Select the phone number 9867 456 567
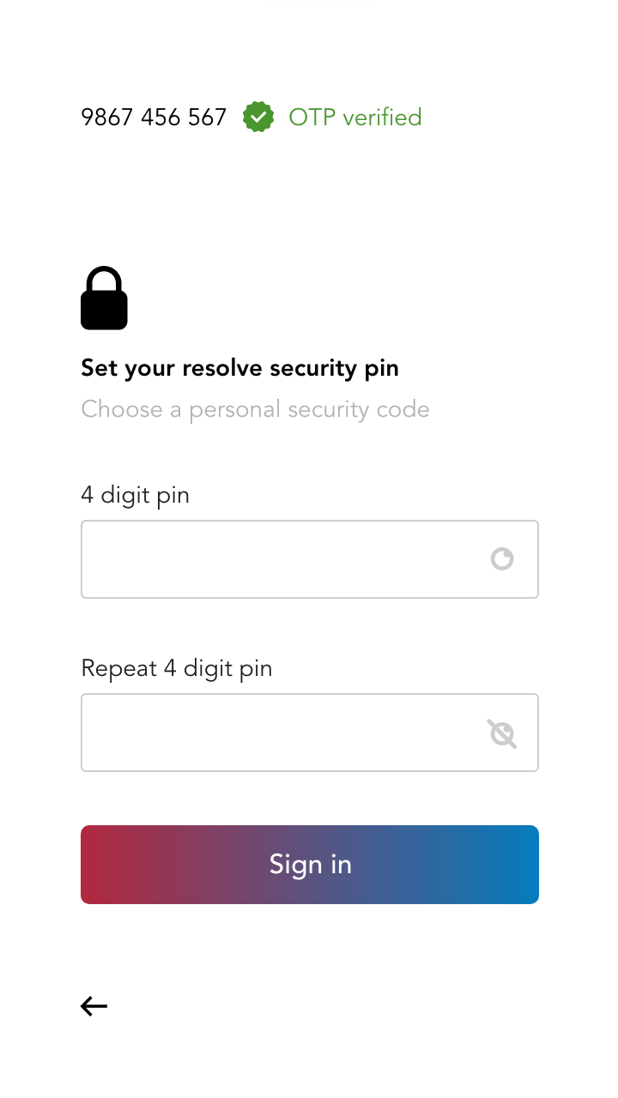This screenshot has height=1098, width=618. coord(154,118)
